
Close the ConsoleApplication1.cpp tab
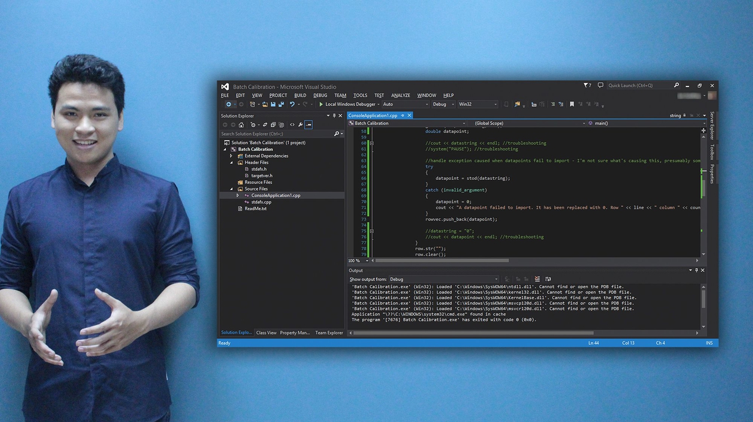click(409, 116)
